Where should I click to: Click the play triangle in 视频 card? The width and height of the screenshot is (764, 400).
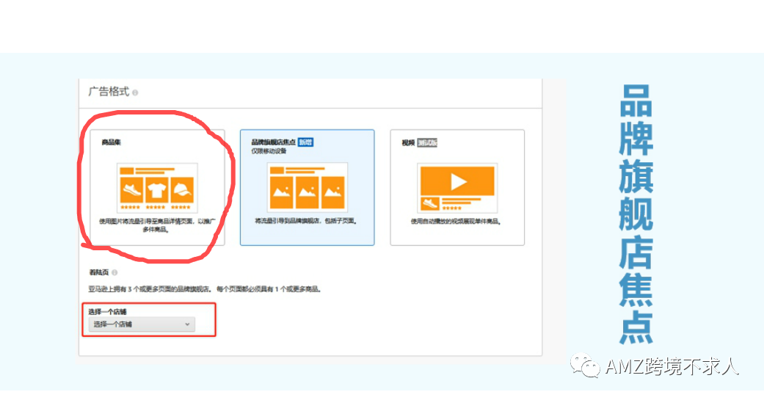point(457,181)
